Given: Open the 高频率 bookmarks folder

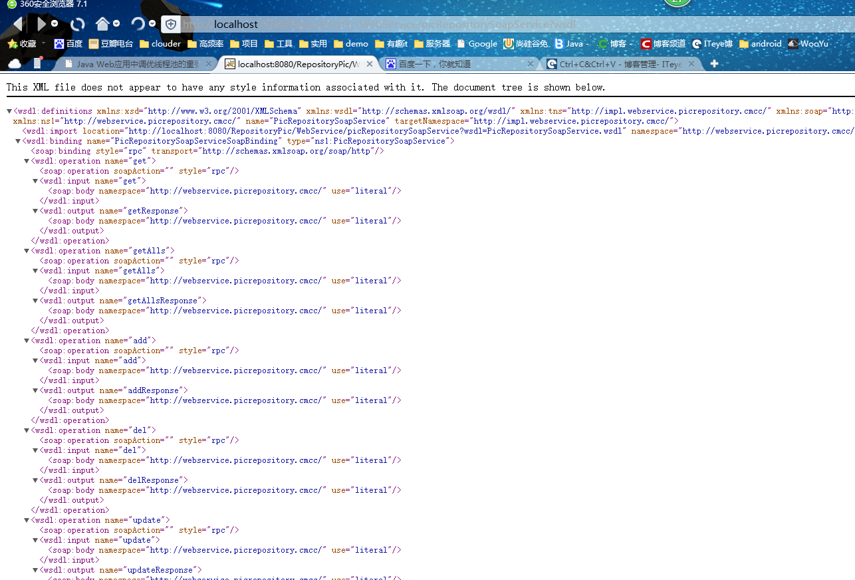Looking at the screenshot, I should pos(205,43).
